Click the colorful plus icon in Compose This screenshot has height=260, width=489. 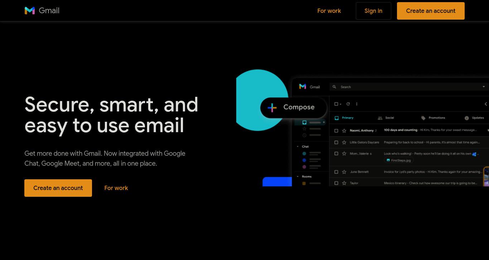(272, 107)
